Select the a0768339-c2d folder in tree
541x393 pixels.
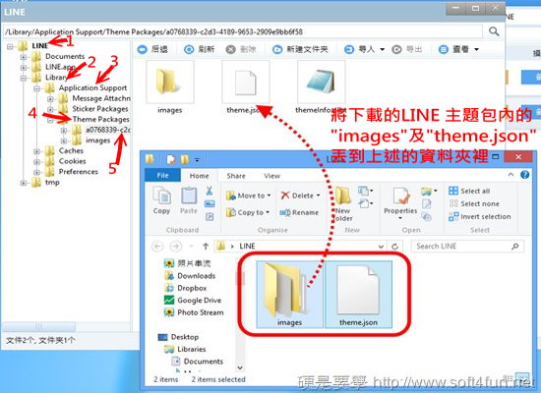coord(108,130)
